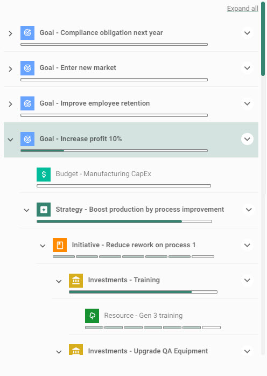Open the Increase profit 10% options dropdown
This screenshot has width=267, height=376.
(247, 139)
